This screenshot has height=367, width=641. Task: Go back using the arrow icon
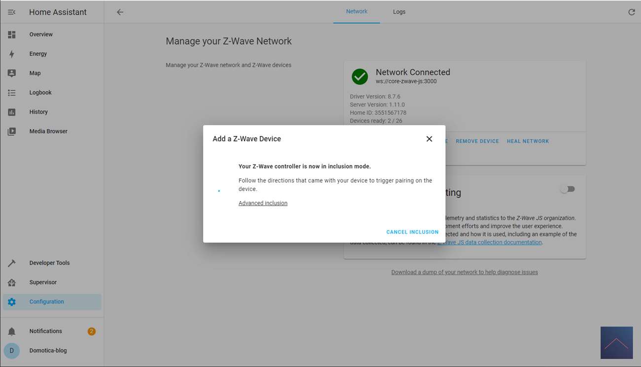pyautogui.click(x=120, y=12)
